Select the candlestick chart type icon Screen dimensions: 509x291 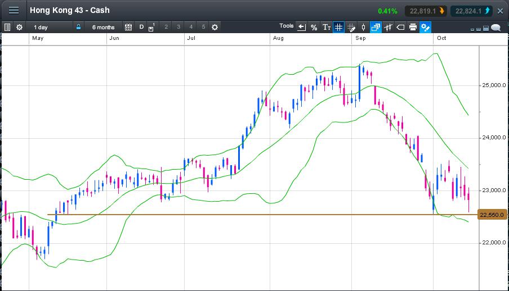coord(363,27)
